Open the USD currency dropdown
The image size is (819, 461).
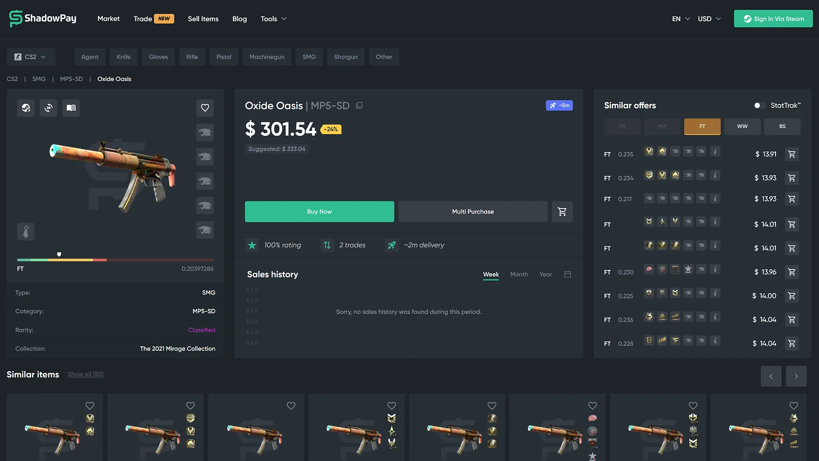point(709,19)
